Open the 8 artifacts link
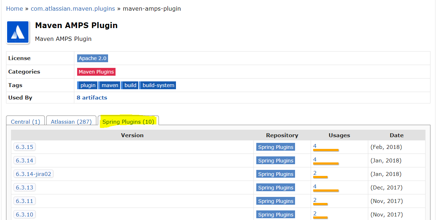439x220 pixels. click(92, 97)
